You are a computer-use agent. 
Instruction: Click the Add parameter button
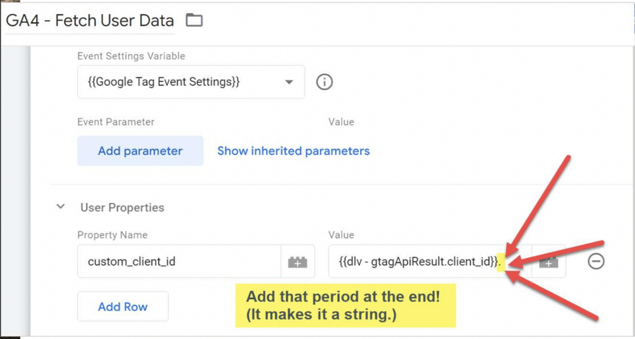click(x=140, y=151)
